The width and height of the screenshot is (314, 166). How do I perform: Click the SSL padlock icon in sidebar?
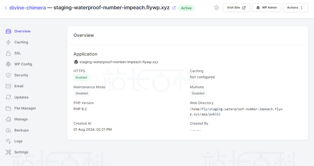tap(8, 53)
